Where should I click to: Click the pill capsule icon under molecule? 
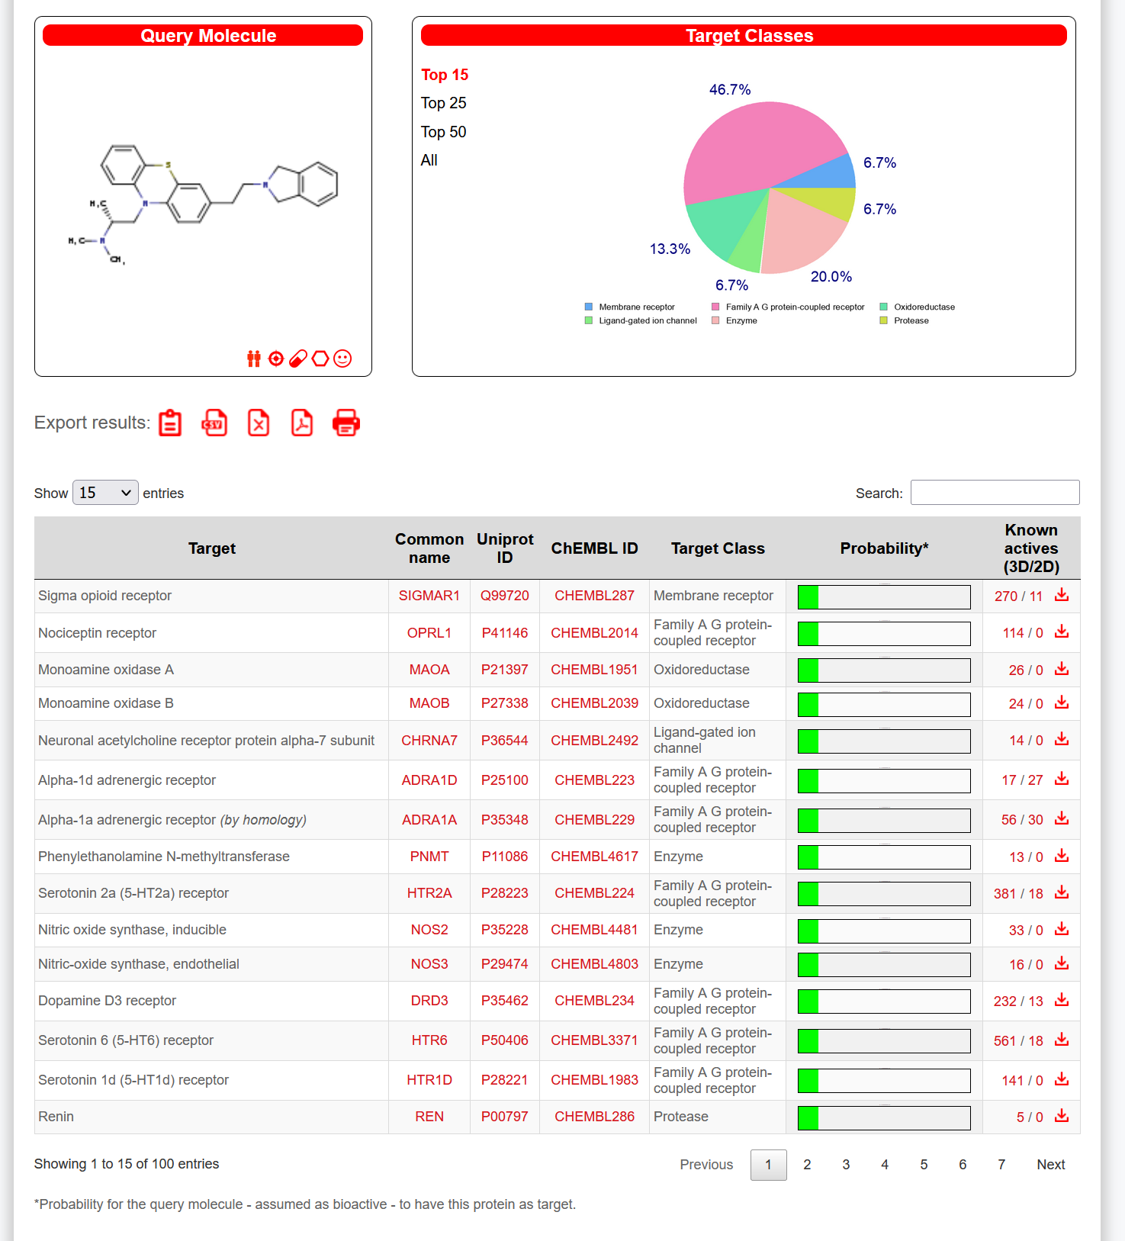point(298,358)
